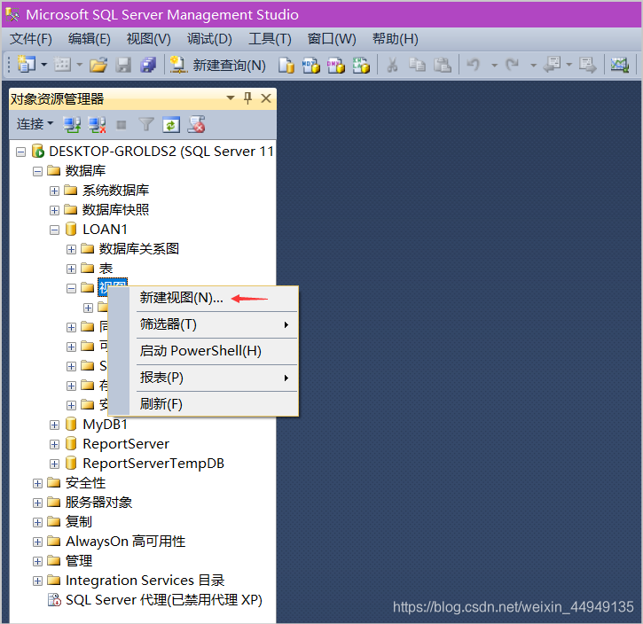This screenshot has height=624, width=643.
Task: Expand the ReportServer database
Action: pos(54,445)
